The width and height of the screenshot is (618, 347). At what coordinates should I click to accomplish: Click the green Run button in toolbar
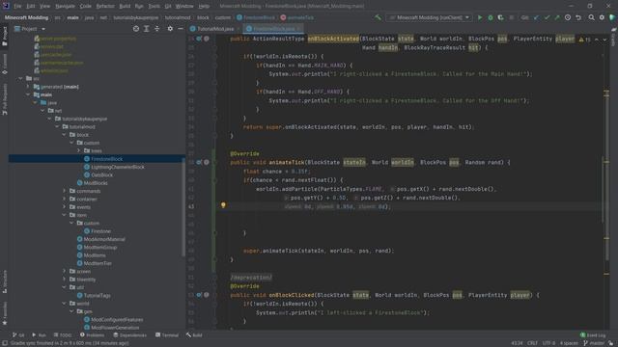point(480,17)
